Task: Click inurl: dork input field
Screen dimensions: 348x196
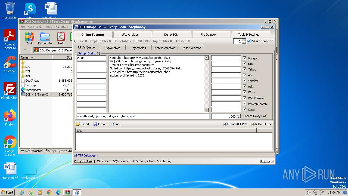Action: (x=92, y=58)
